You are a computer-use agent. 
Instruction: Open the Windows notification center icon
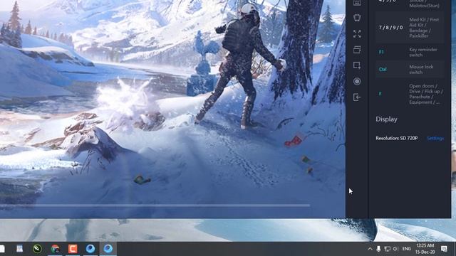(x=444, y=249)
